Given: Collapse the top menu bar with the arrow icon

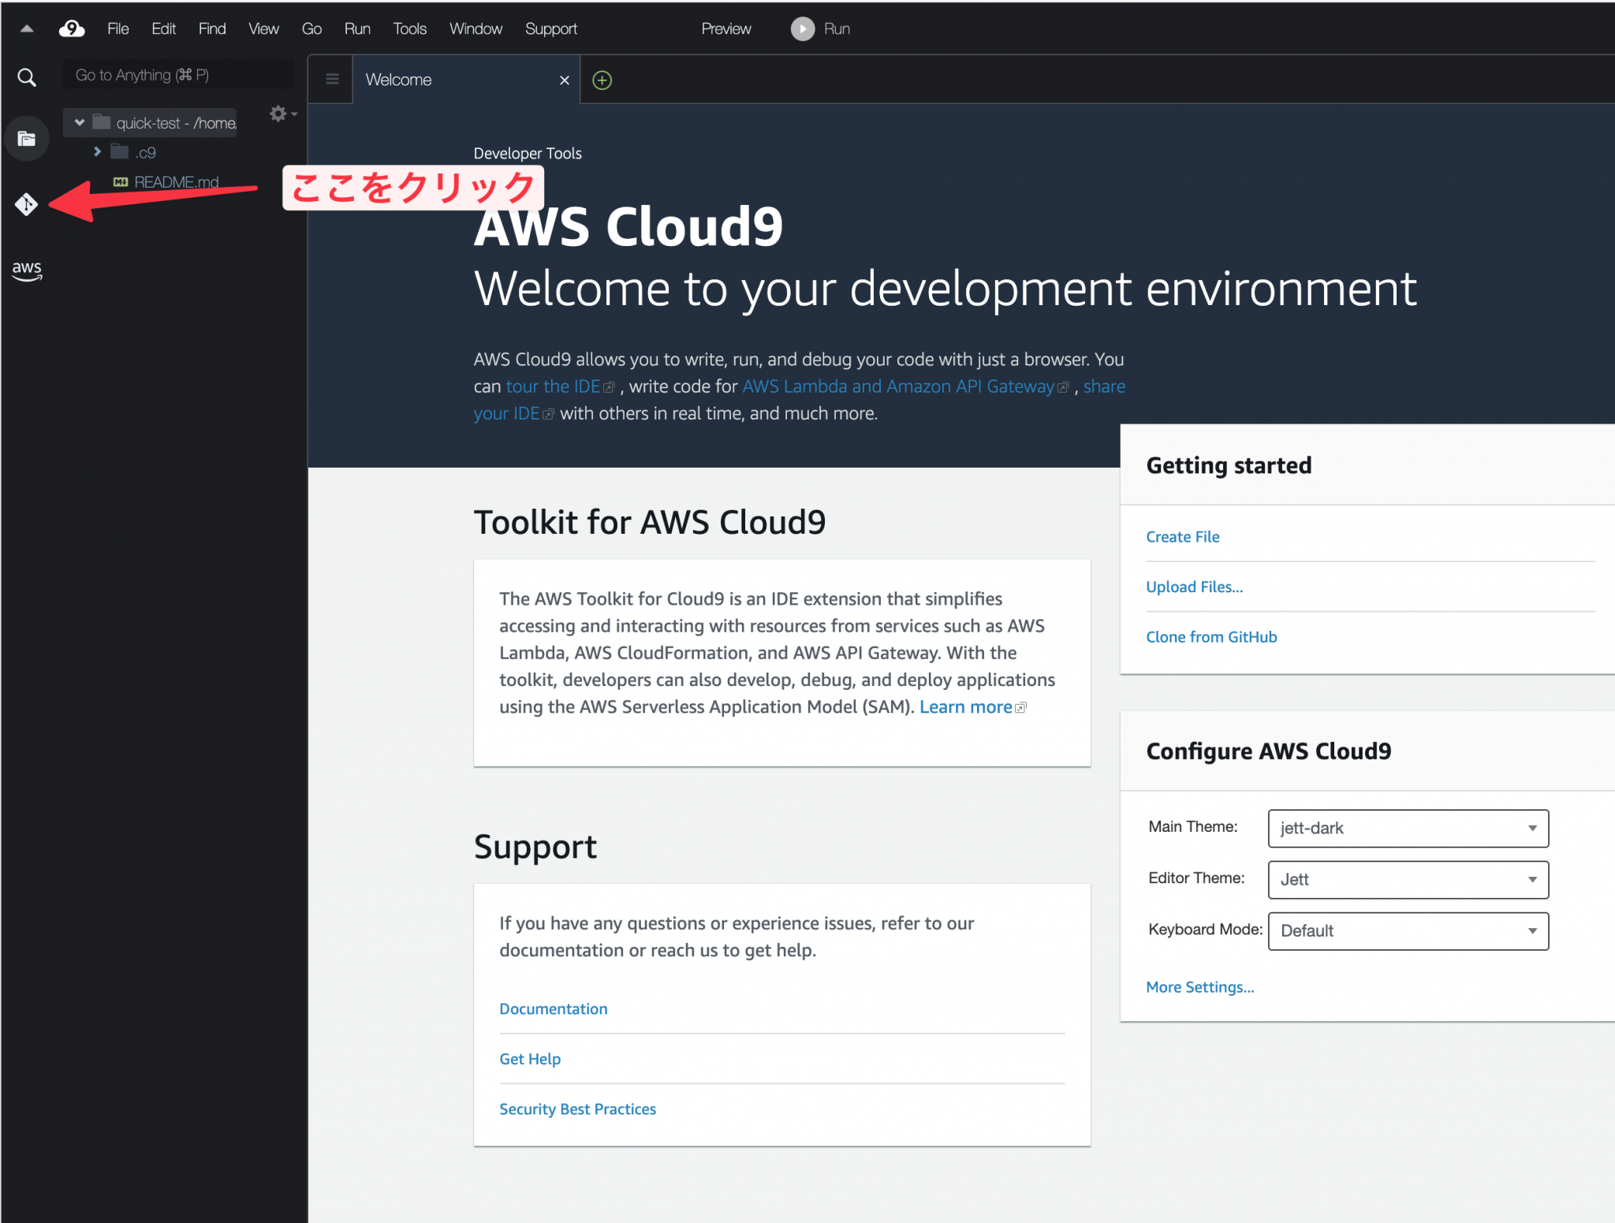Looking at the screenshot, I should coord(26,28).
